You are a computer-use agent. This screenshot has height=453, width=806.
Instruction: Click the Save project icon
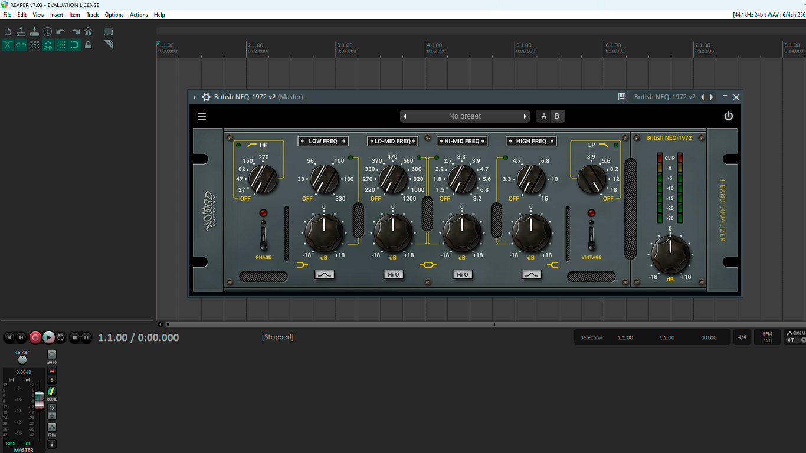coord(34,31)
